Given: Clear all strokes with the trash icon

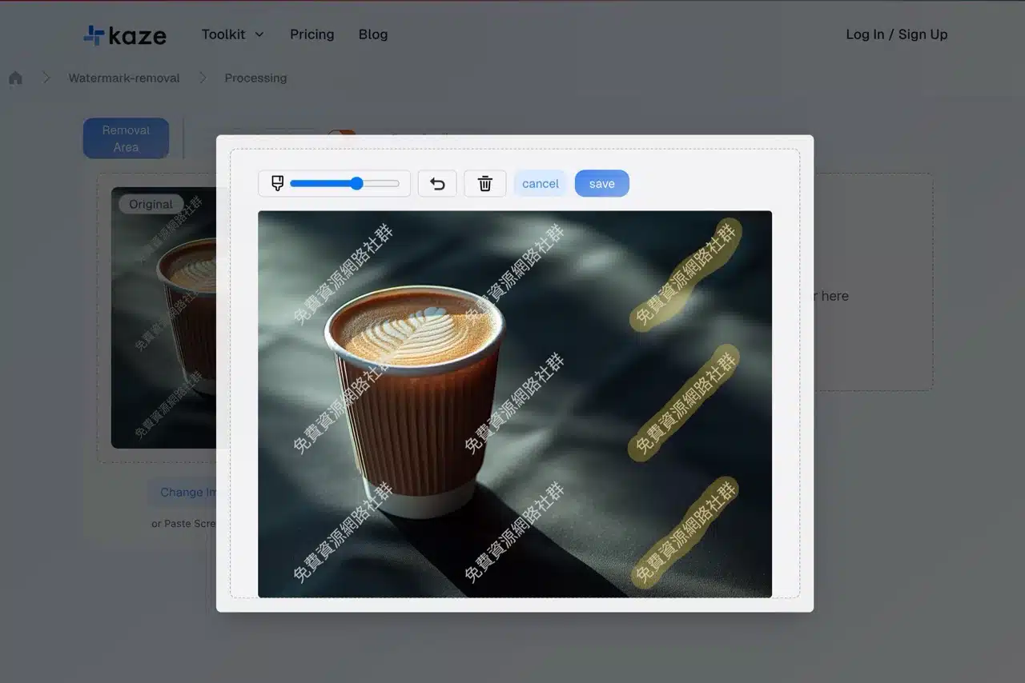Looking at the screenshot, I should point(484,184).
